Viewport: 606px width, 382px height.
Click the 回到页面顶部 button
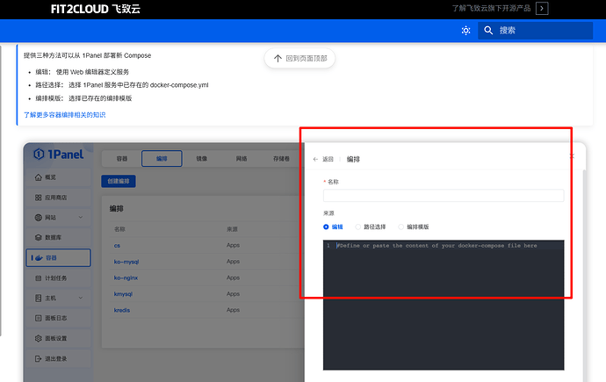(299, 59)
